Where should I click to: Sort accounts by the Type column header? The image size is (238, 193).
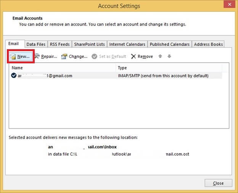tap(172, 68)
